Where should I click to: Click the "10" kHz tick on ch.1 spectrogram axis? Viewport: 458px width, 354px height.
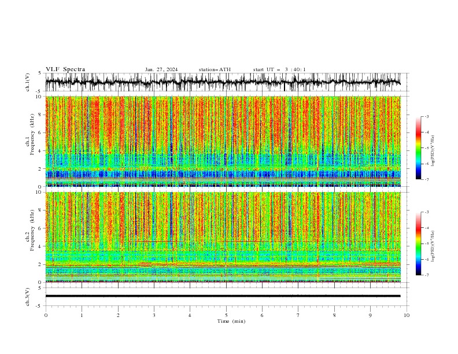tap(38, 97)
